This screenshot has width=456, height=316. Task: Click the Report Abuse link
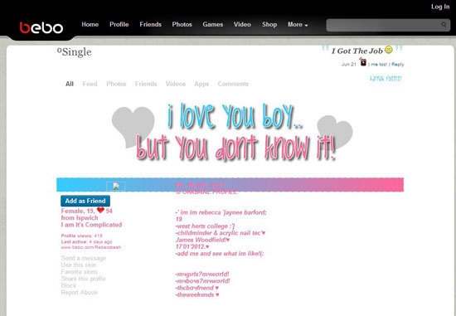pos(79,293)
